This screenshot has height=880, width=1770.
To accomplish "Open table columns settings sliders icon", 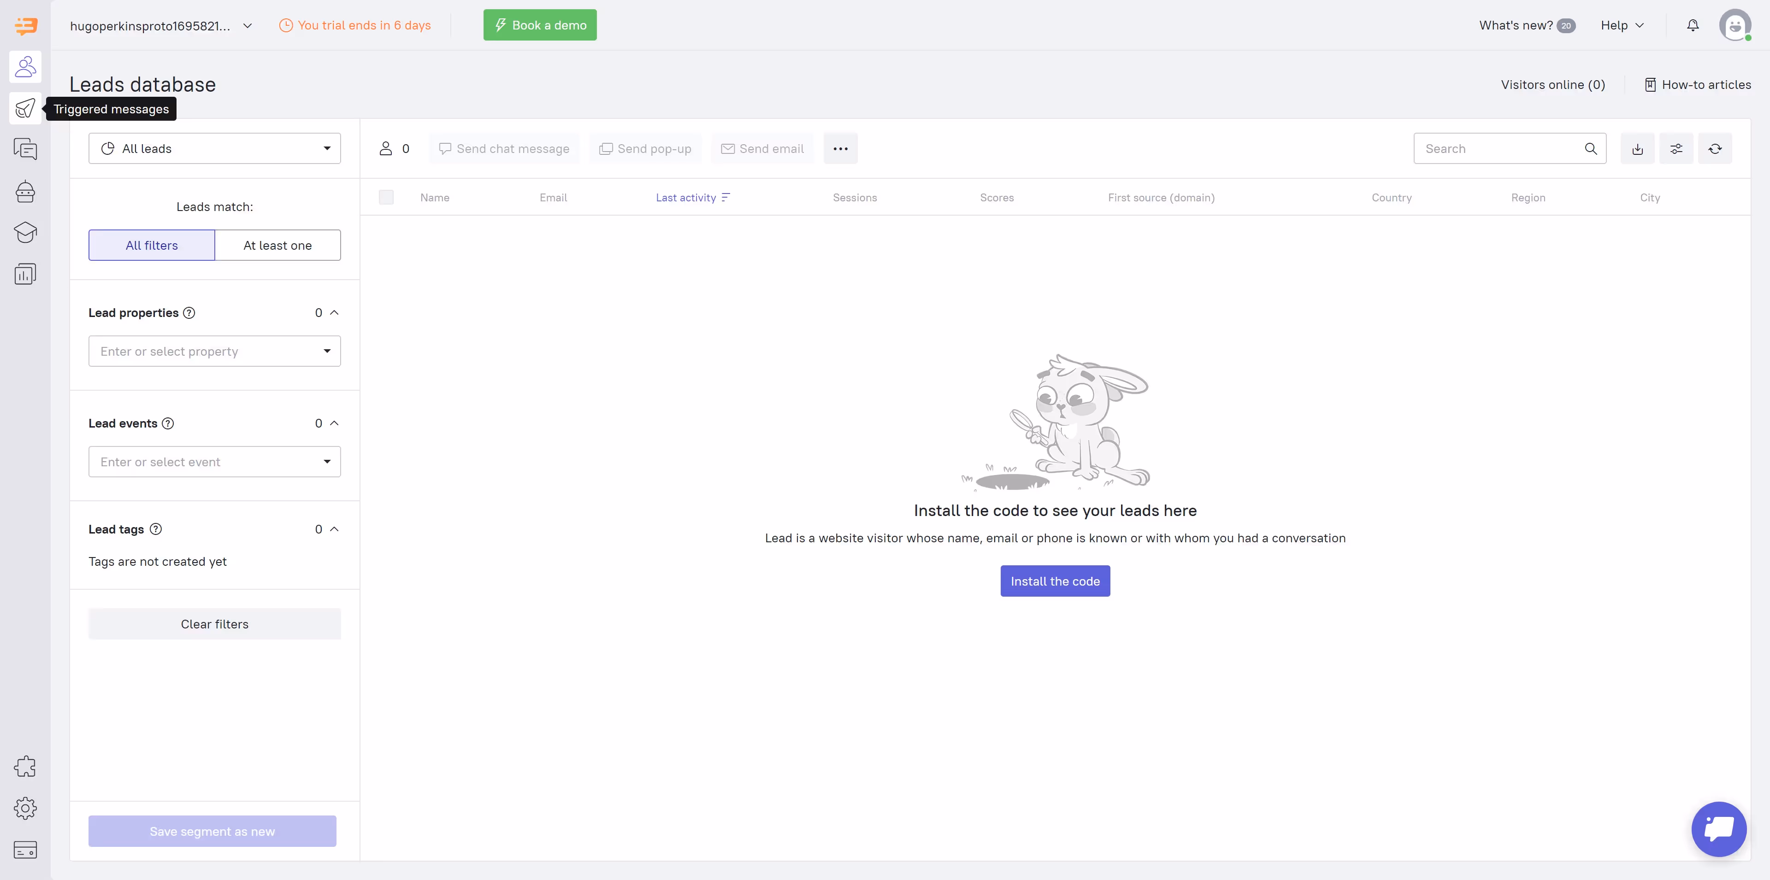I will coord(1676,149).
